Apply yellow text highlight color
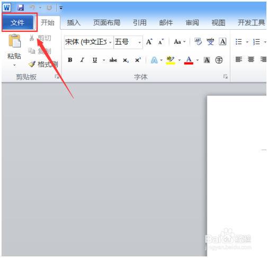Image resolution: width=268 pixels, height=258 pixels. point(171,60)
